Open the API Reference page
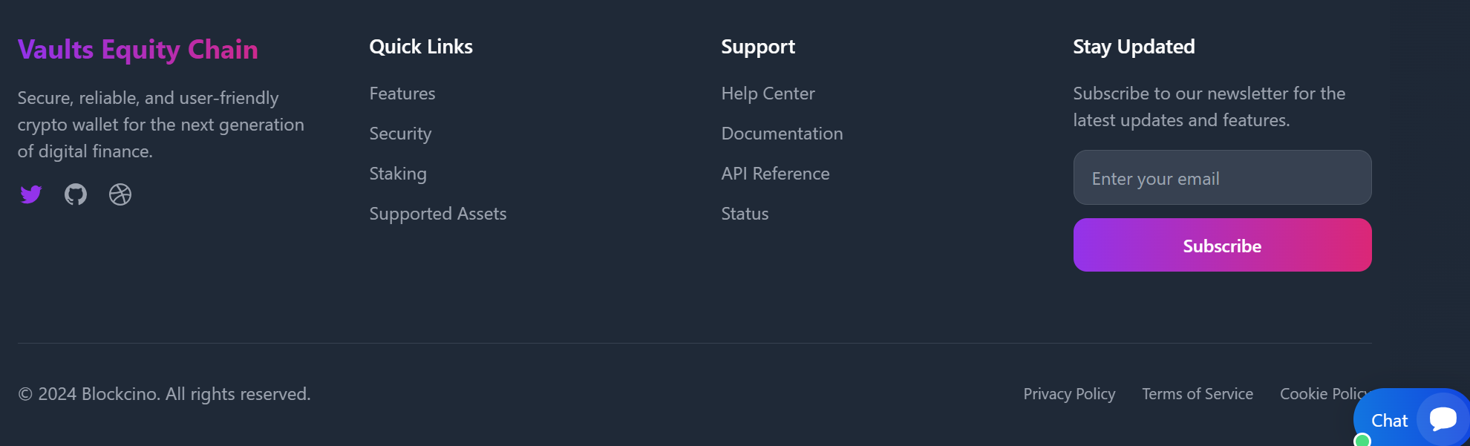Viewport: 1470px width, 446px height. pyautogui.click(x=775, y=174)
